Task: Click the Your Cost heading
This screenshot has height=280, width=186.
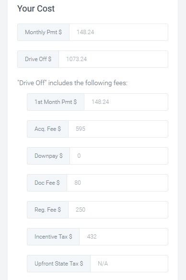Action: 36,9
